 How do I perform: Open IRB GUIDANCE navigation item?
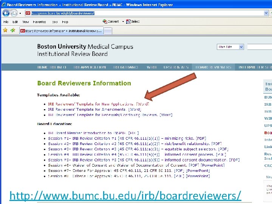(125, 67)
